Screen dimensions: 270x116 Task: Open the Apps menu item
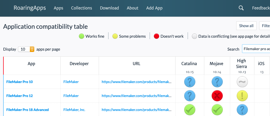pyautogui.click(x=58, y=8)
